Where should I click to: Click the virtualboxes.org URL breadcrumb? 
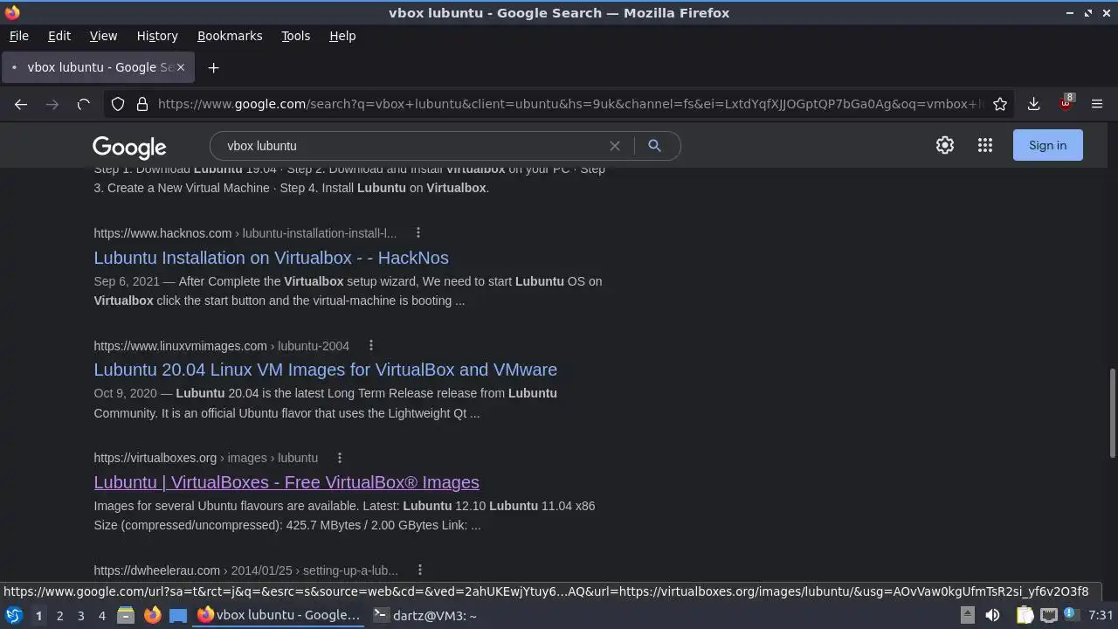point(205,458)
